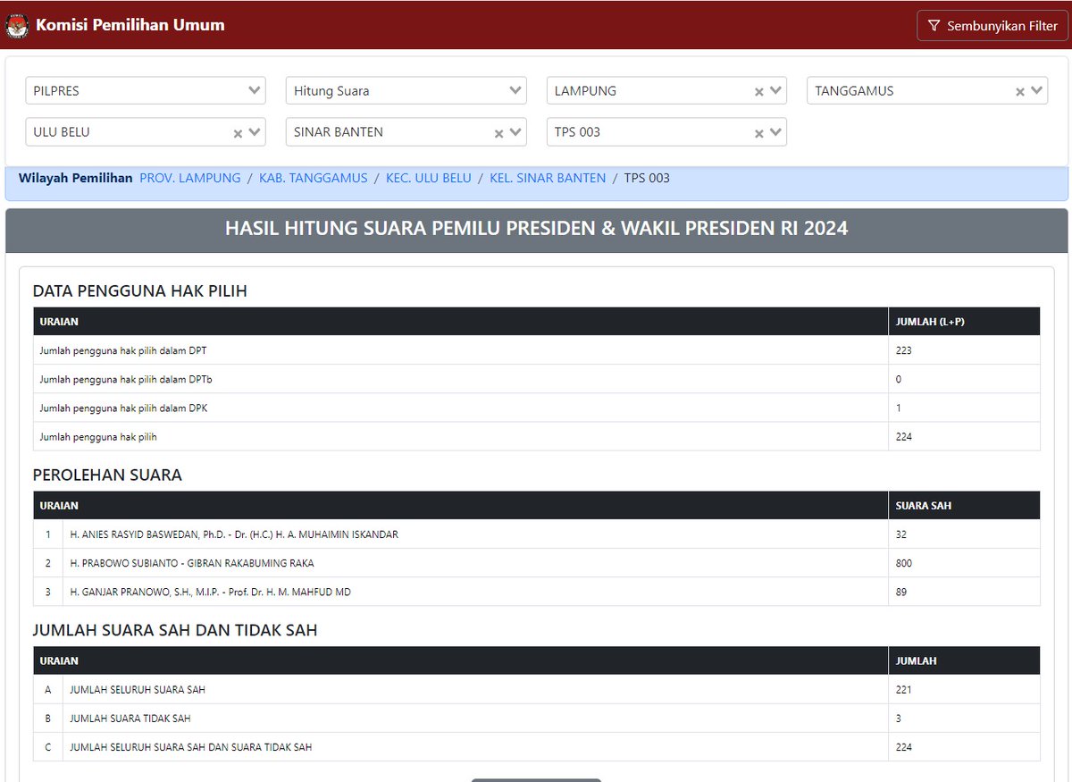Open the KEL. SINAR BANTEN breadcrumb link

click(x=548, y=178)
